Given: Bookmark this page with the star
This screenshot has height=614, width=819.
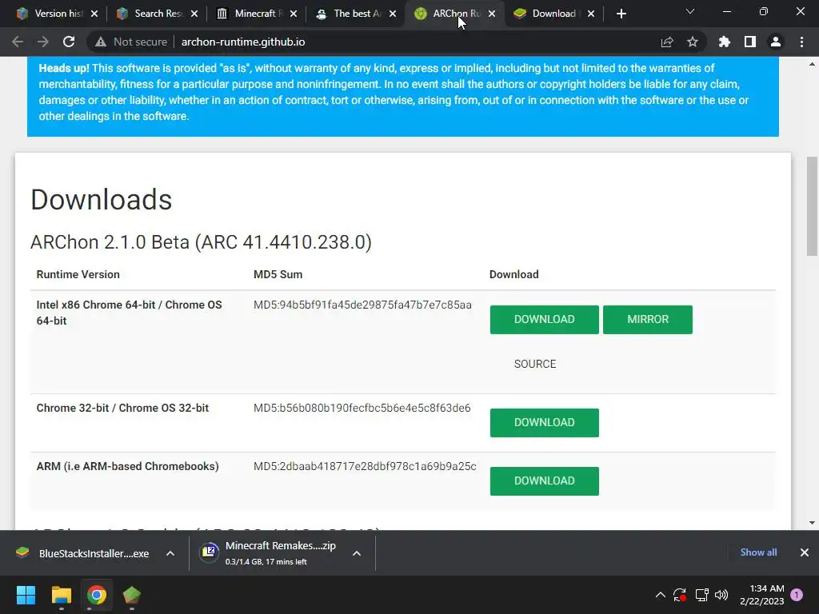Looking at the screenshot, I should coord(693,42).
